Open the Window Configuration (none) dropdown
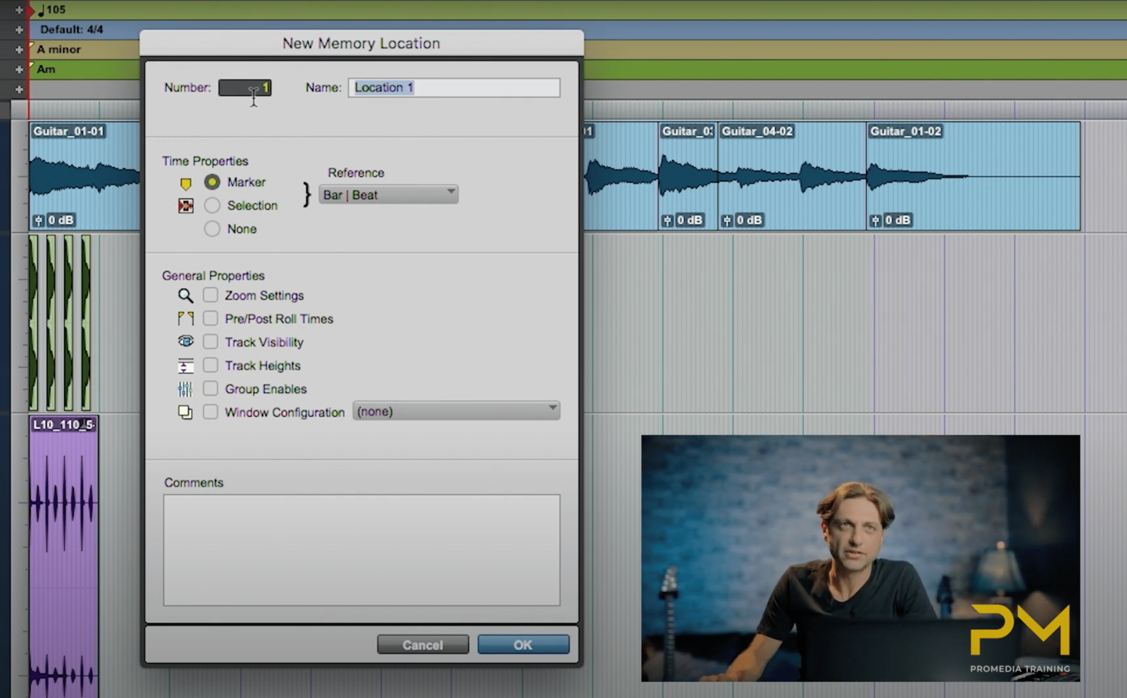 tap(456, 410)
